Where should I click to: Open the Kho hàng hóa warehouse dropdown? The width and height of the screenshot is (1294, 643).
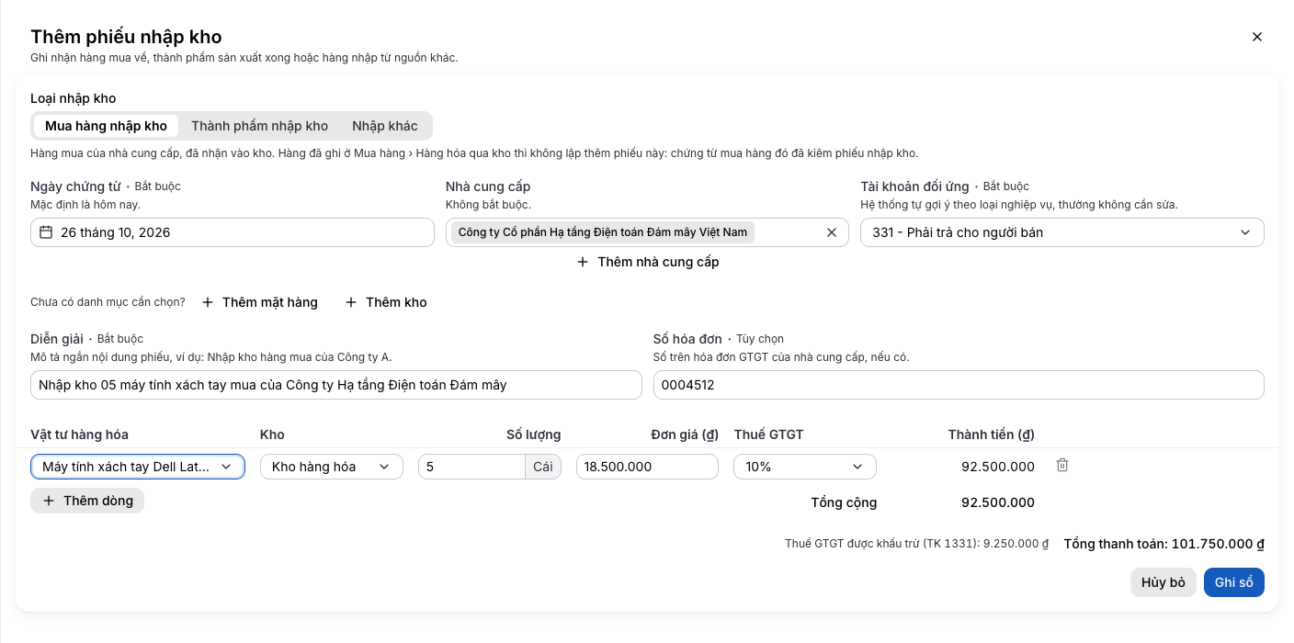[332, 467]
